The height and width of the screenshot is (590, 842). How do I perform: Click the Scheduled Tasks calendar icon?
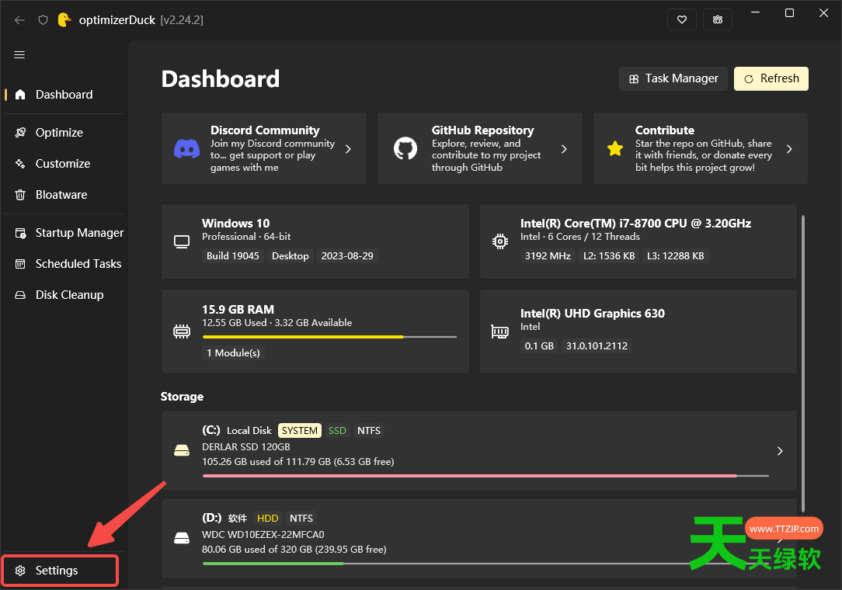click(20, 264)
